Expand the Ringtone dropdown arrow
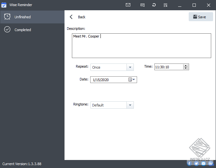Viewport: 216px width, 168px height. coord(130,105)
